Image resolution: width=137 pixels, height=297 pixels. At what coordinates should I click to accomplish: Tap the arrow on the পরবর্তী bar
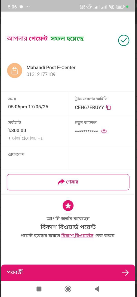[125, 273]
